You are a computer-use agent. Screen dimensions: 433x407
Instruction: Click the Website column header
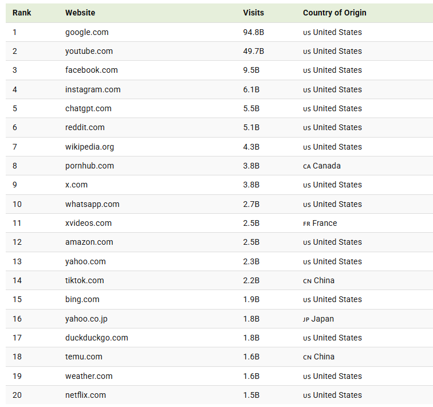click(x=80, y=13)
